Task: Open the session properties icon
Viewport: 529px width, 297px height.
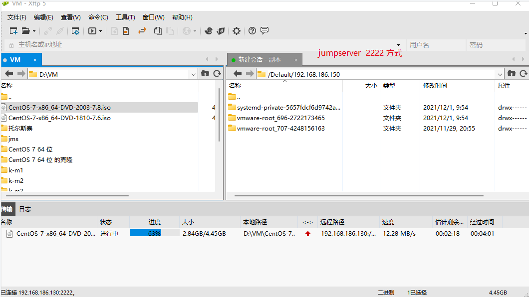Action: [x=75, y=31]
